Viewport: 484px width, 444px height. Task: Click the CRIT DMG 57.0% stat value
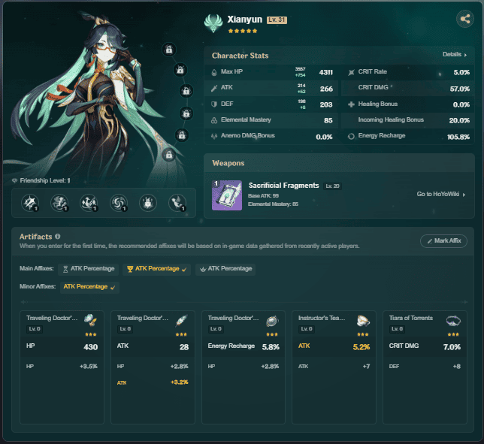459,89
